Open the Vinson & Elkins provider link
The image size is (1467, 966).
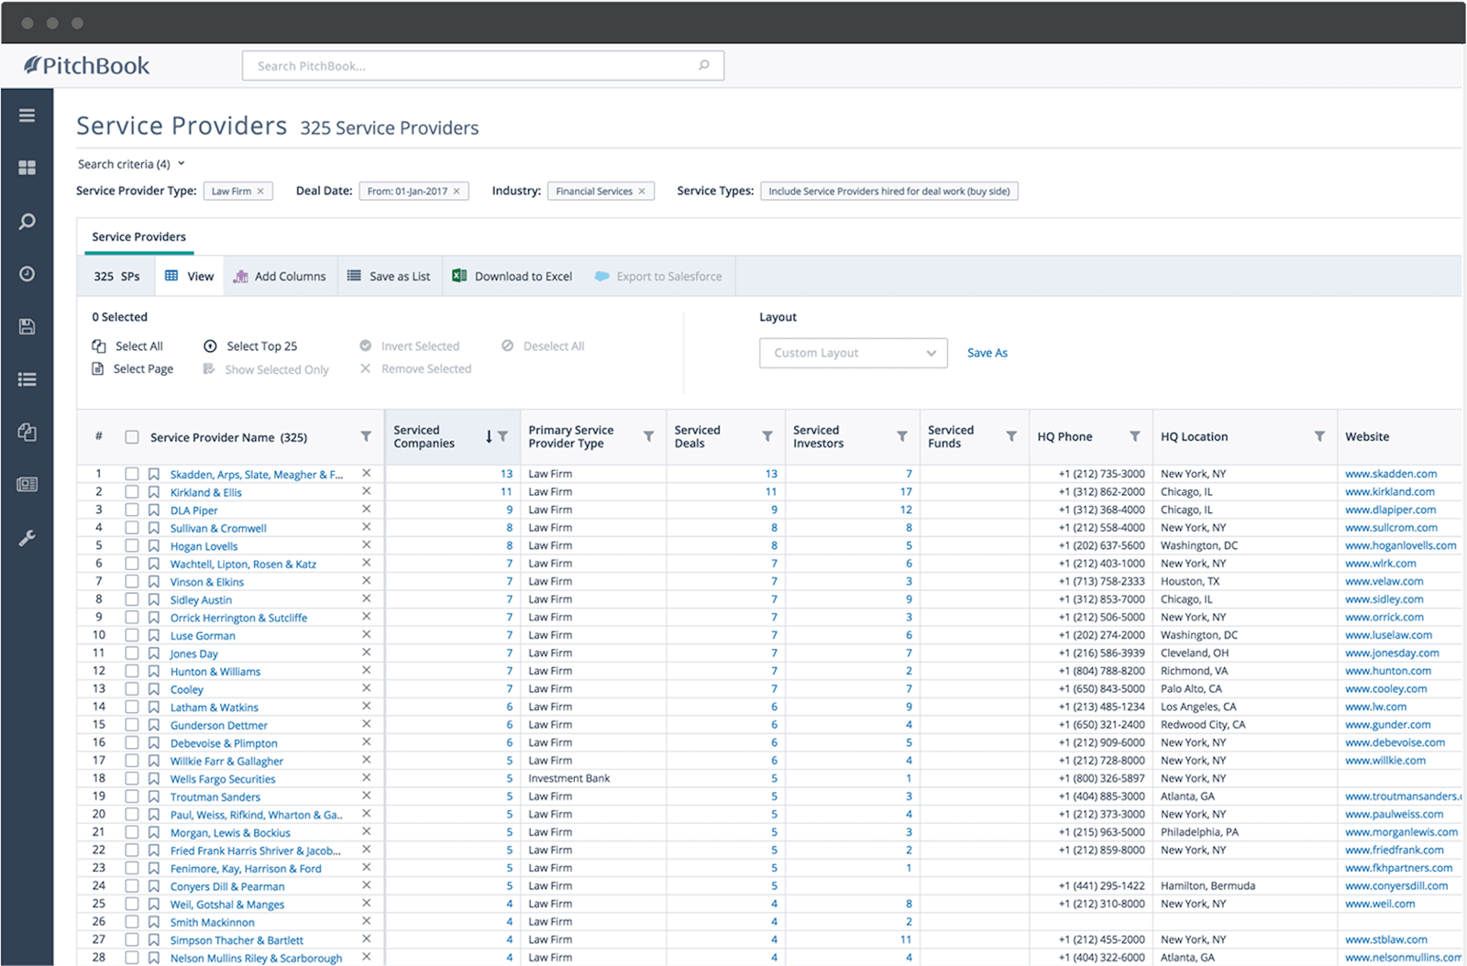(207, 582)
